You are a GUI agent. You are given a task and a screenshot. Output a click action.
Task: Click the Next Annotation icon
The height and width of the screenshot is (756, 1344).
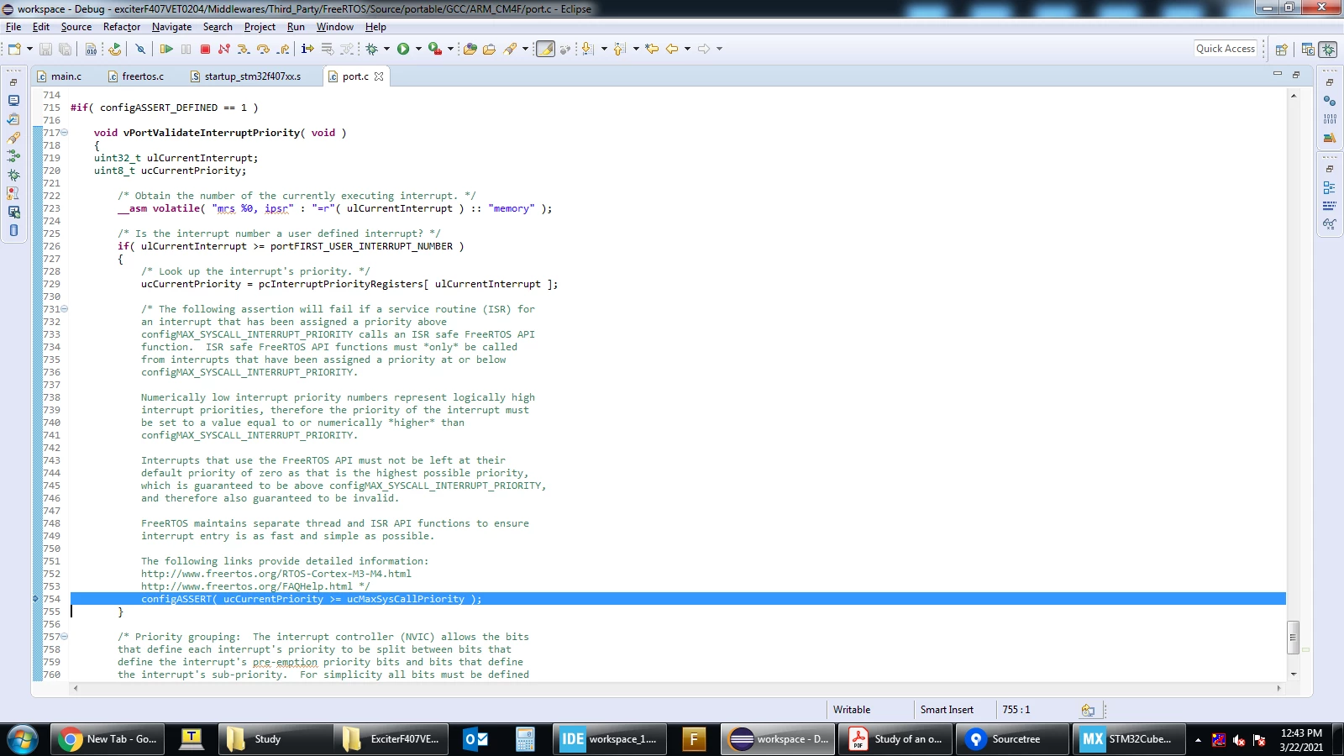click(587, 49)
